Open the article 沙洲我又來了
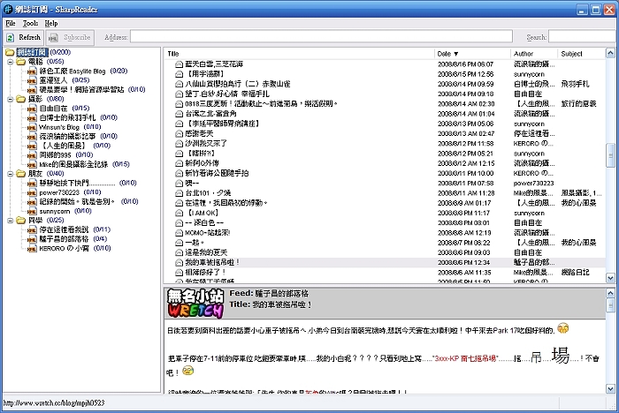The image size is (619, 413). 206,144
